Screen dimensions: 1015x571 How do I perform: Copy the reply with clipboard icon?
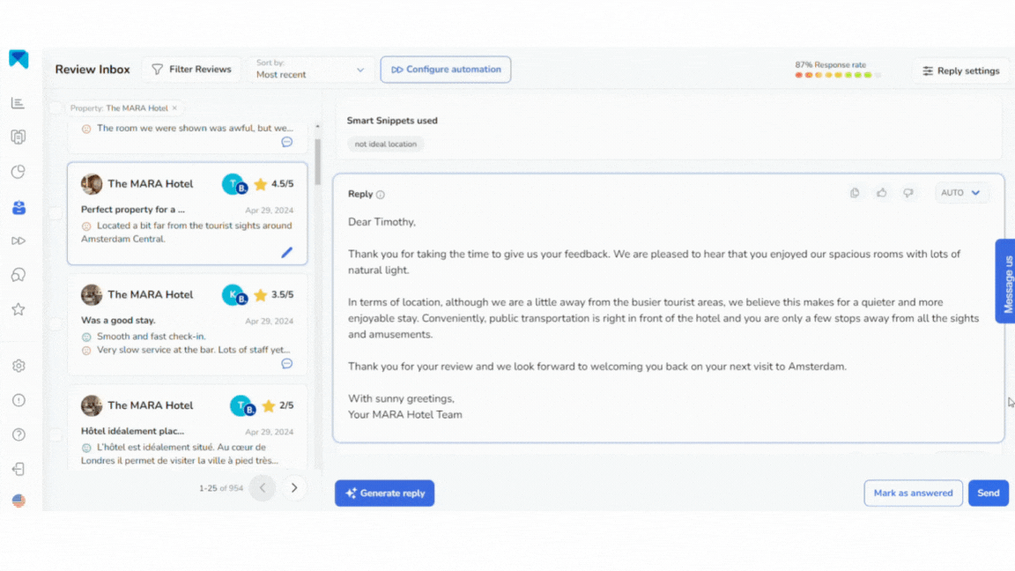[x=855, y=193]
